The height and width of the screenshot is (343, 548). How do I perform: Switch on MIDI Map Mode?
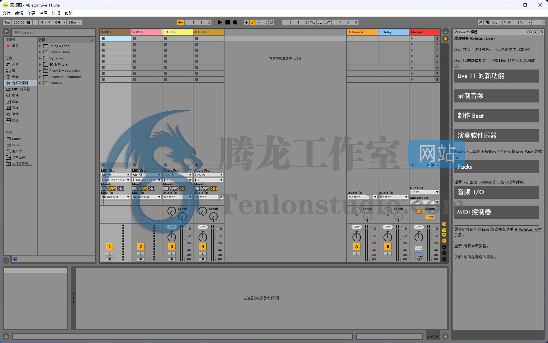pos(507,23)
